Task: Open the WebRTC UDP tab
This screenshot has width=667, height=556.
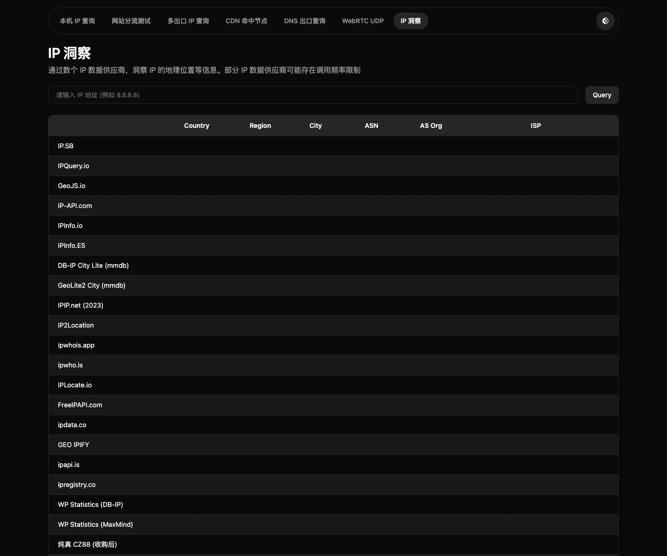Action: (x=363, y=21)
